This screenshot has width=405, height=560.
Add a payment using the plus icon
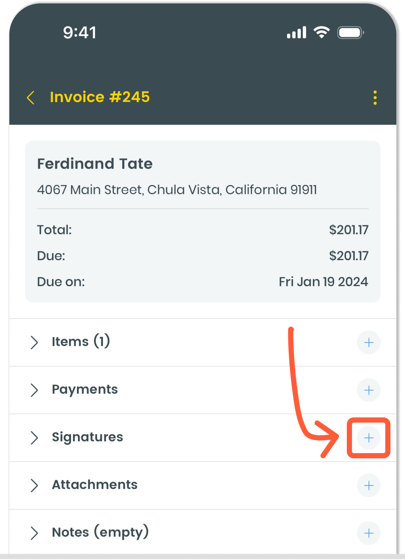369,390
